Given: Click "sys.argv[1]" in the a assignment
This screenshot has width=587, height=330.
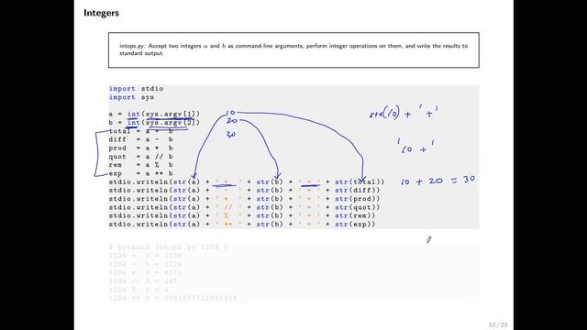Looking at the screenshot, I should click(x=170, y=114).
